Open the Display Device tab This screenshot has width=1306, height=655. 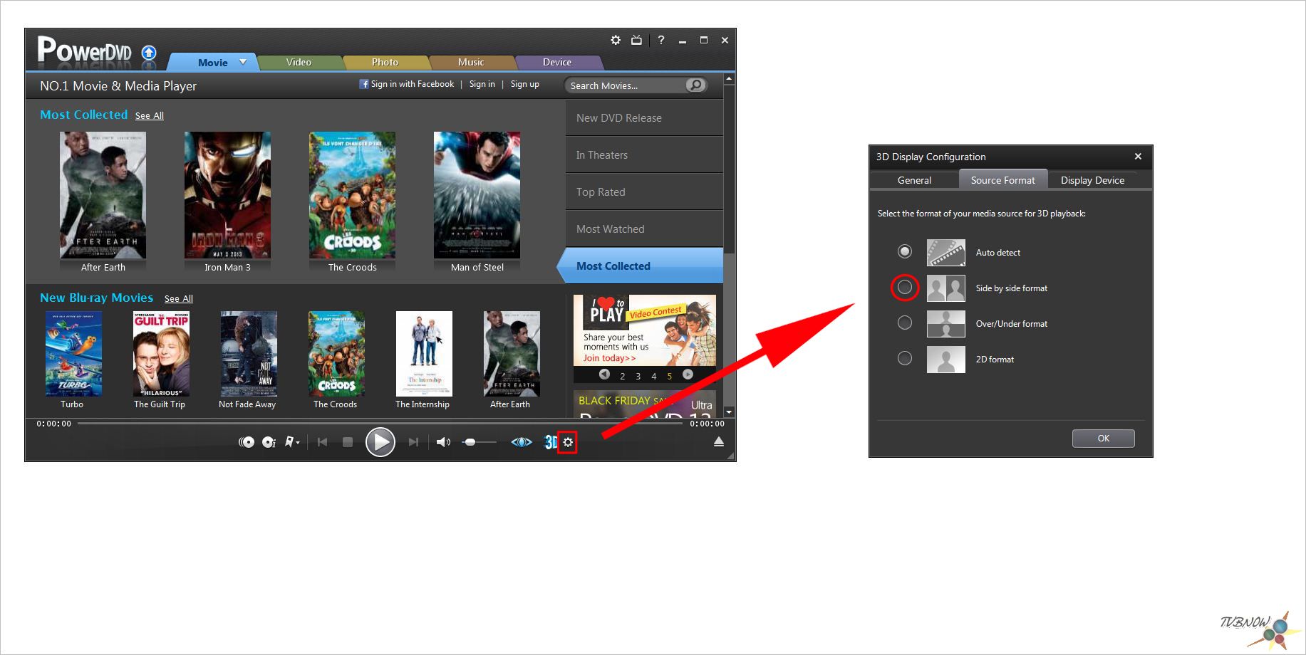pos(1092,180)
